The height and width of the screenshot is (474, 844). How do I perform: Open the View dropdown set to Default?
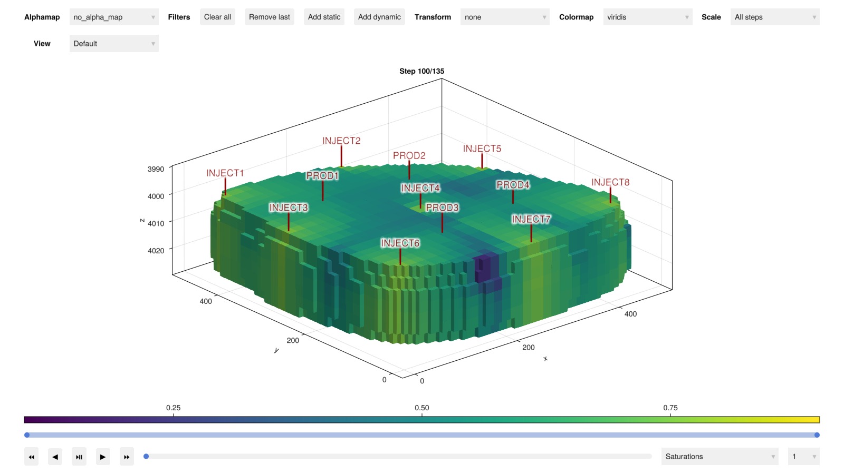click(113, 44)
